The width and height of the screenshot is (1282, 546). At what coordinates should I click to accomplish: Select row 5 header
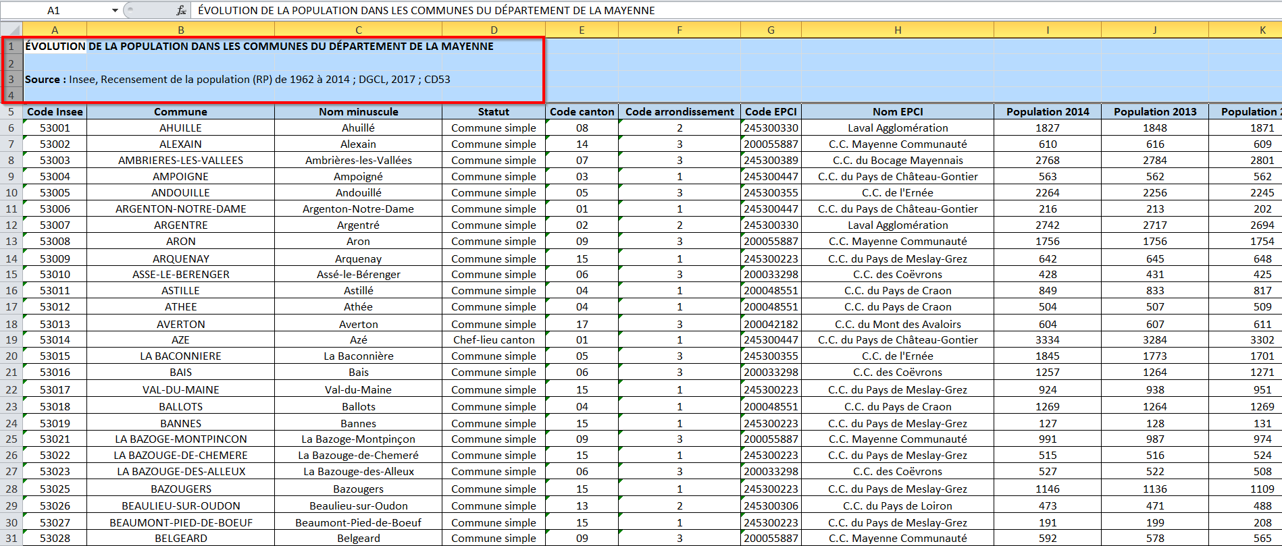(x=11, y=111)
